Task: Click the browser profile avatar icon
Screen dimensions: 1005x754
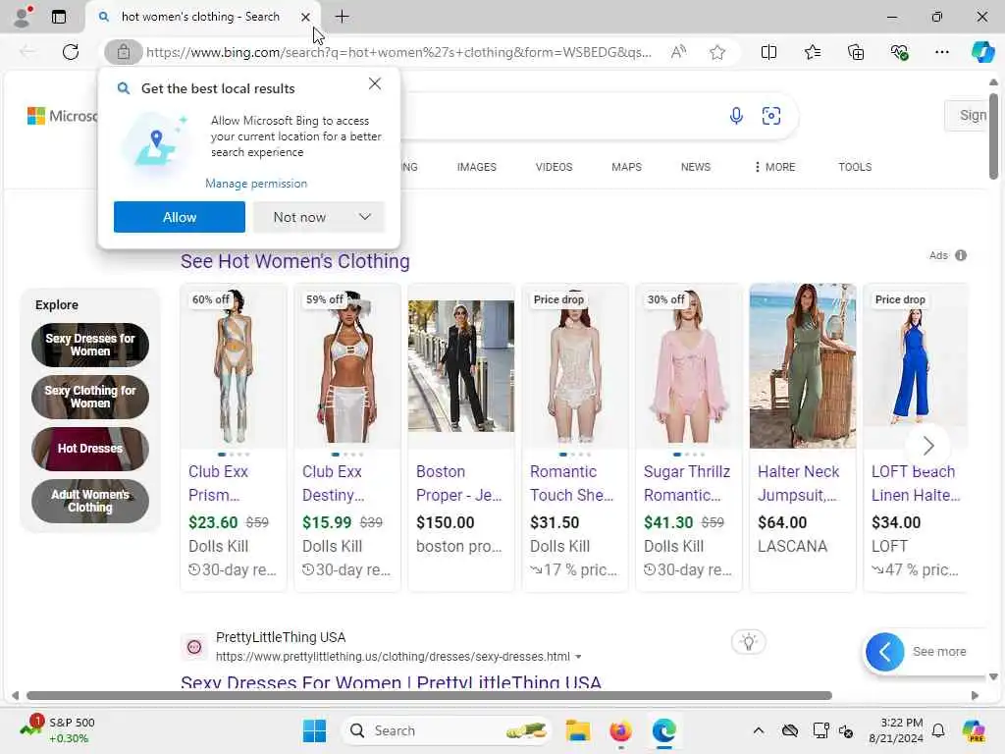Action: pos(23,17)
